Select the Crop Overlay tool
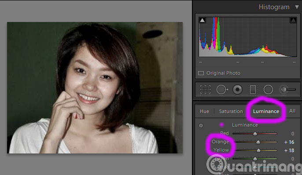This screenshot has height=175, width=302. pos(205,90)
